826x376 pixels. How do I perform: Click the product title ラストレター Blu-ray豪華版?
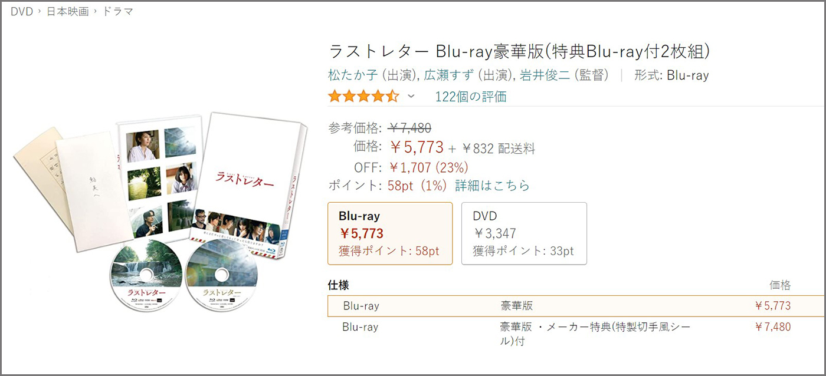(519, 52)
